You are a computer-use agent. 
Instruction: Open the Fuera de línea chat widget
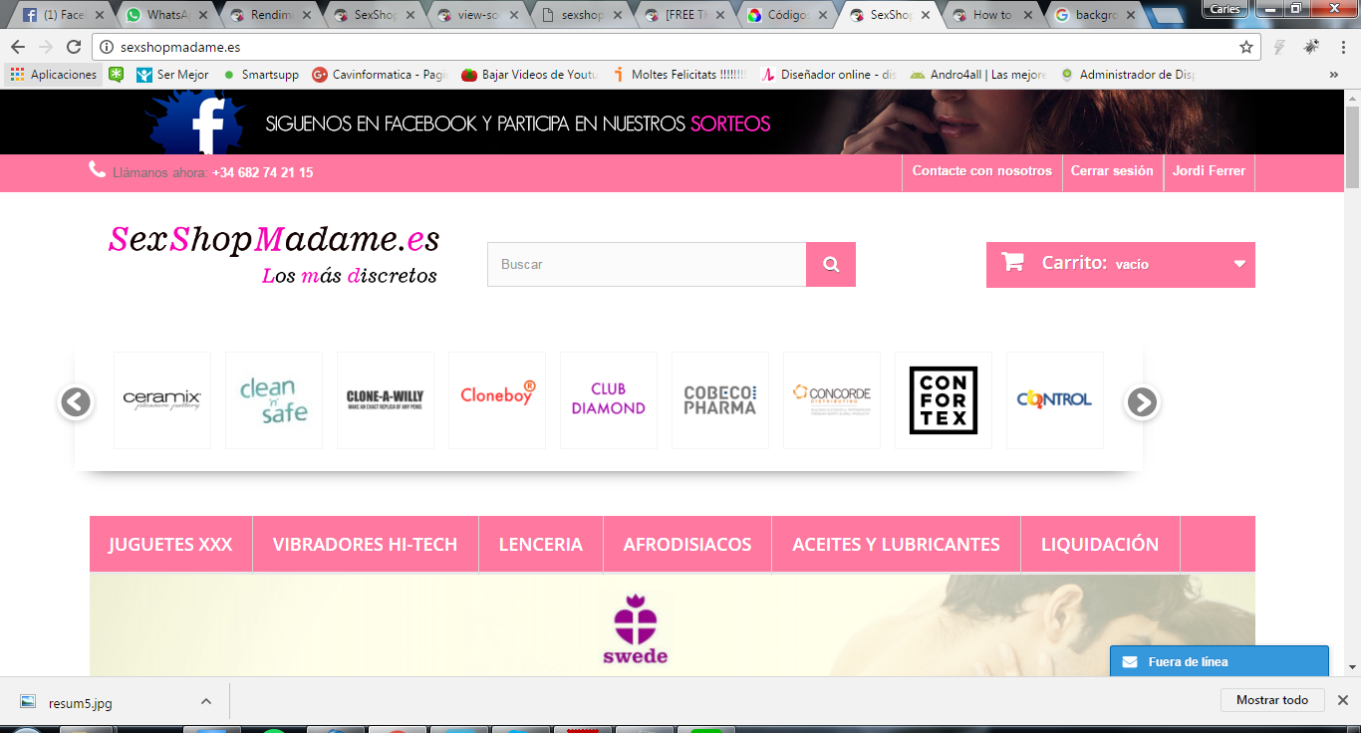tap(1220, 661)
